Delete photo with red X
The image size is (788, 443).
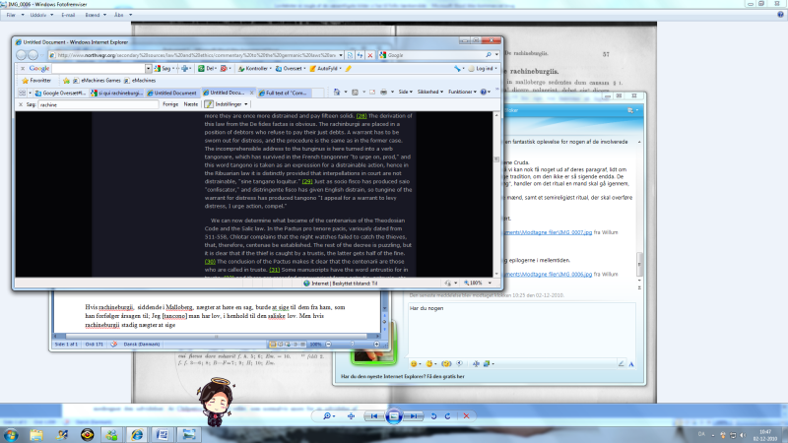tap(466, 415)
